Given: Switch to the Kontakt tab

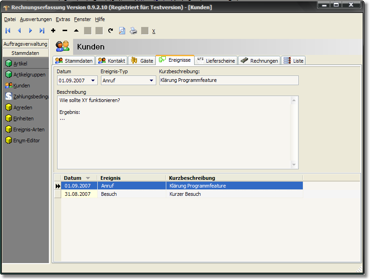Looking at the screenshot, I should [111, 61].
